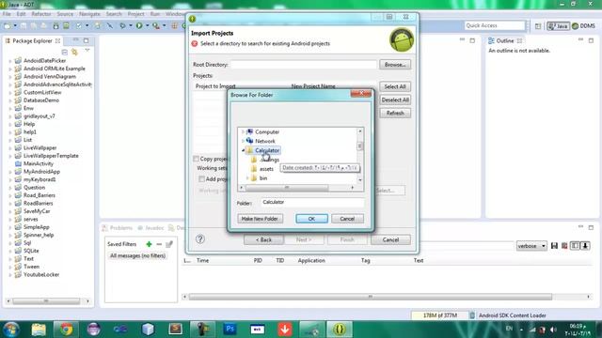Screen dimensions: 602x338
Task: Click the New file toolbar icon
Action: point(8,25)
